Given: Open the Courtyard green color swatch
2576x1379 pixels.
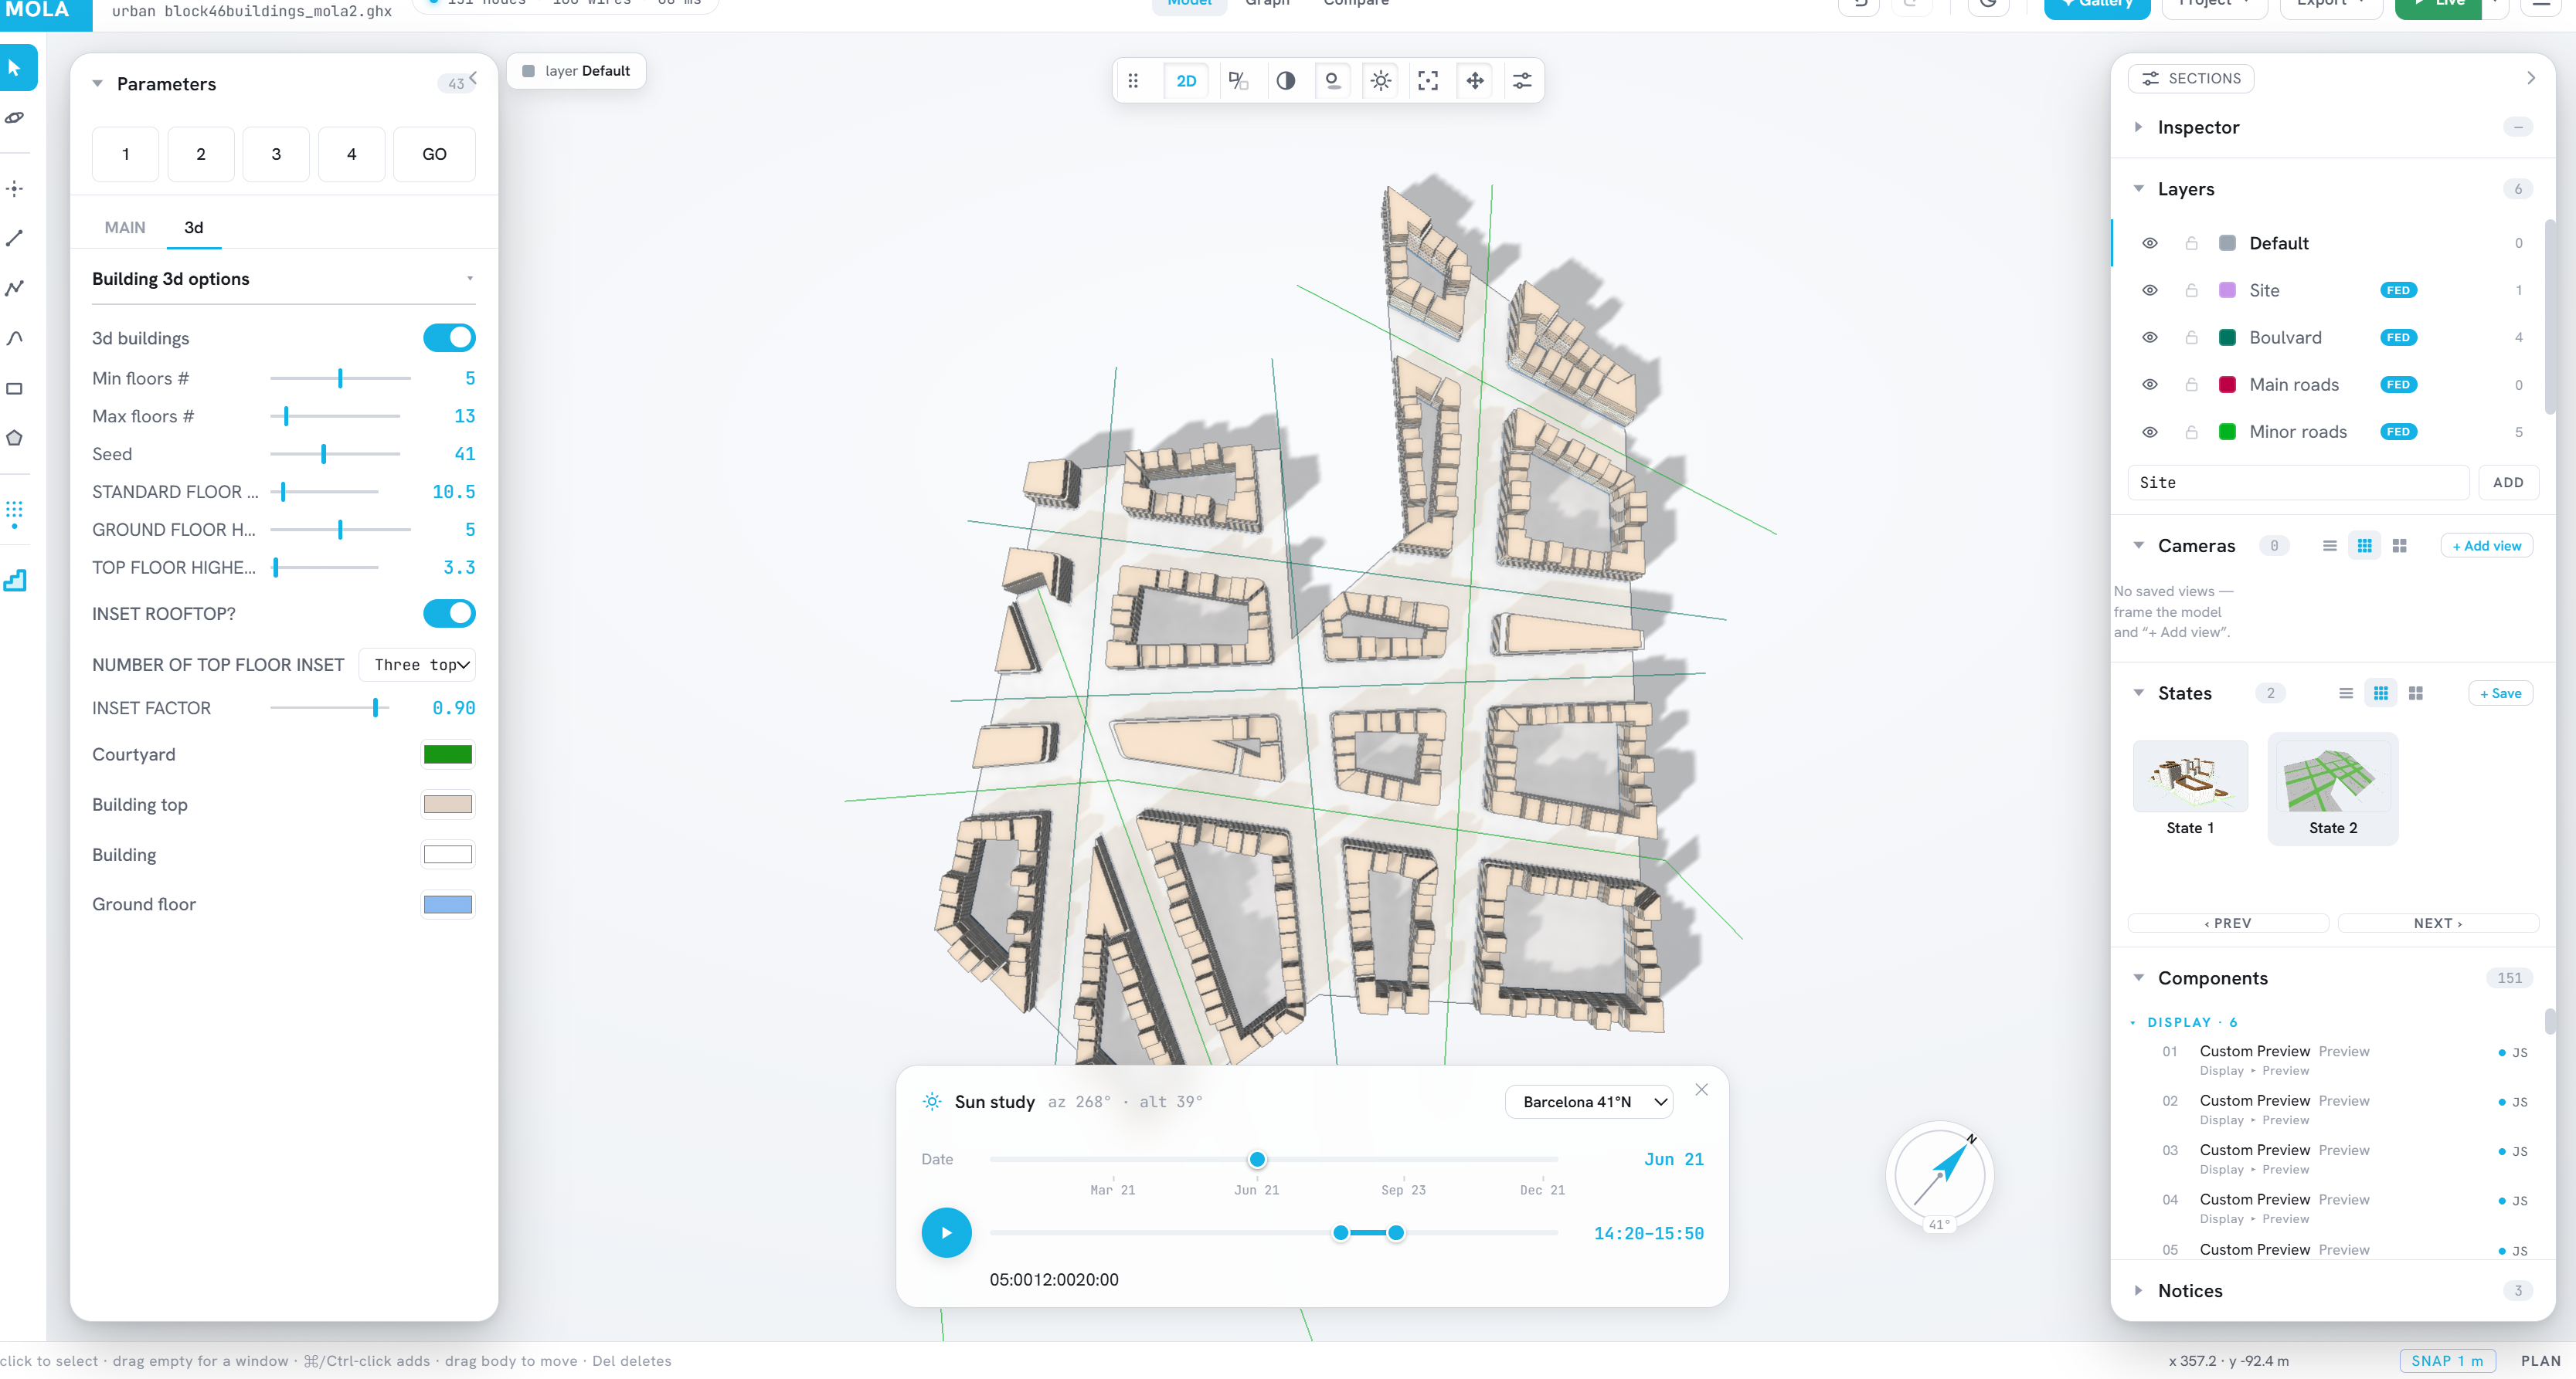Looking at the screenshot, I should pos(448,754).
